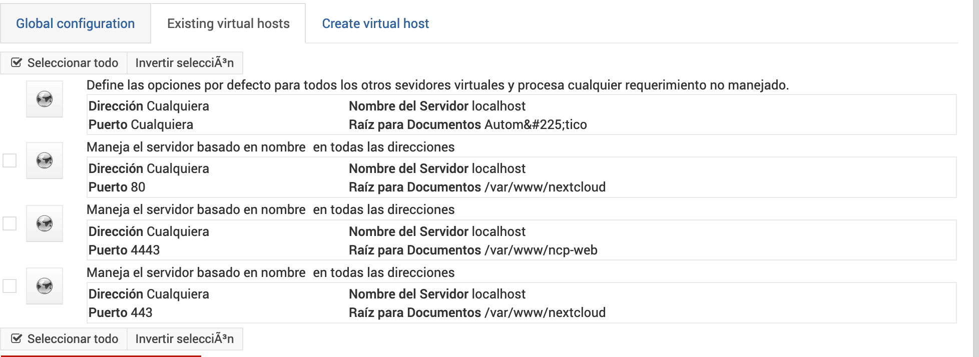Screen dimensions: 979x357
Task: Open the port 4443 virtual host icon
Action: coord(45,223)
